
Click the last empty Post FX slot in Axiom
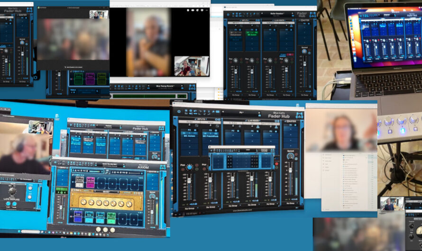134,219
